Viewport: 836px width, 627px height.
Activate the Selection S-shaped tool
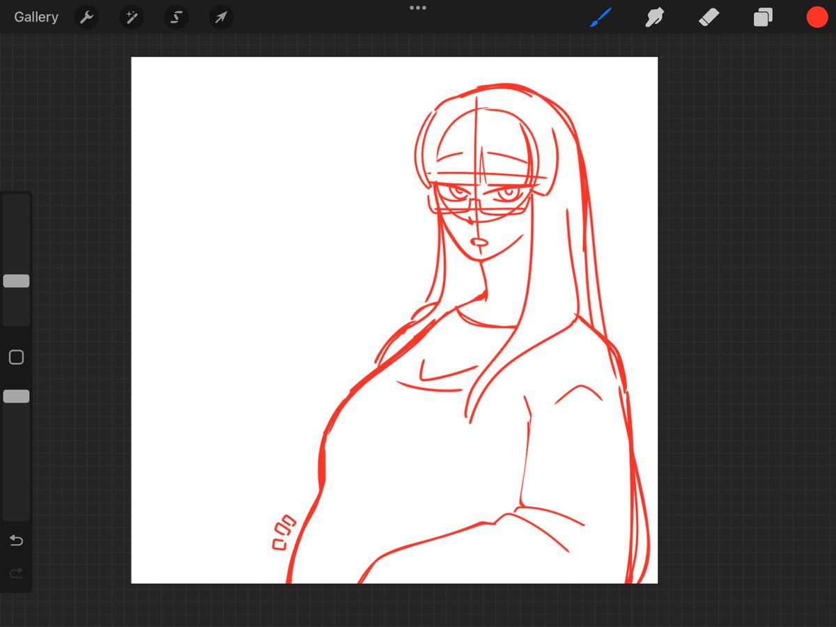176,17
